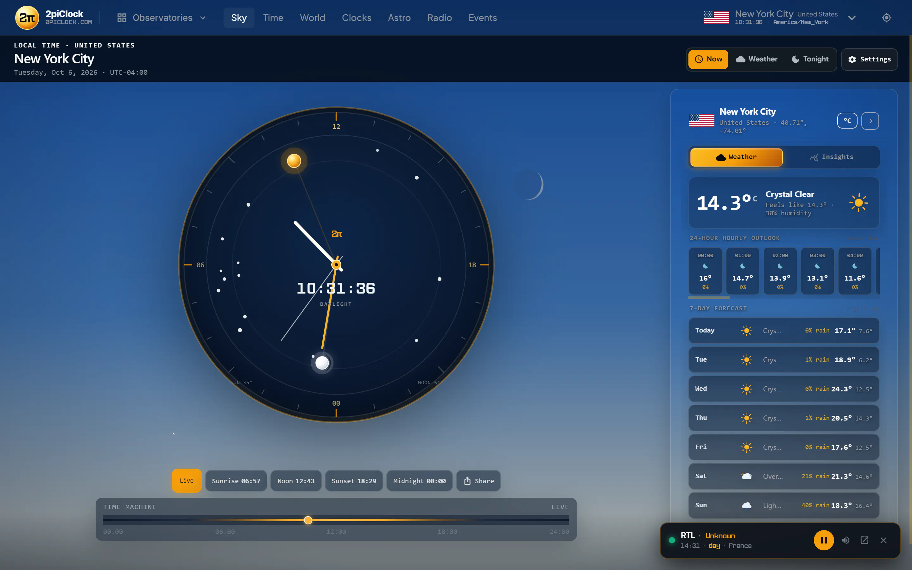The width and height of the screenshot is (912, 570).
Task: Pause the RTL radio stream
Action: coord(823,540)
